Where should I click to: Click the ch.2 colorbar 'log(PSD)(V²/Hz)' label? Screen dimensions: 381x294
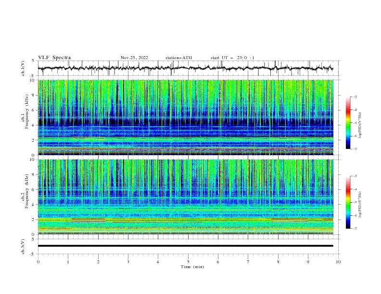(x=360, y=204)
